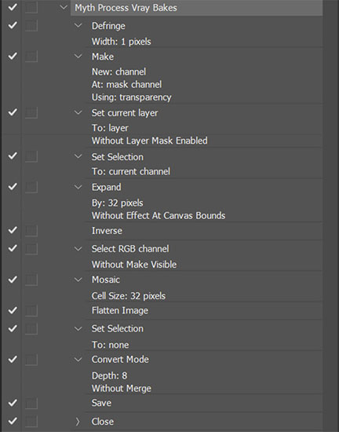Disable the Mosaic step checkmark

13,280
